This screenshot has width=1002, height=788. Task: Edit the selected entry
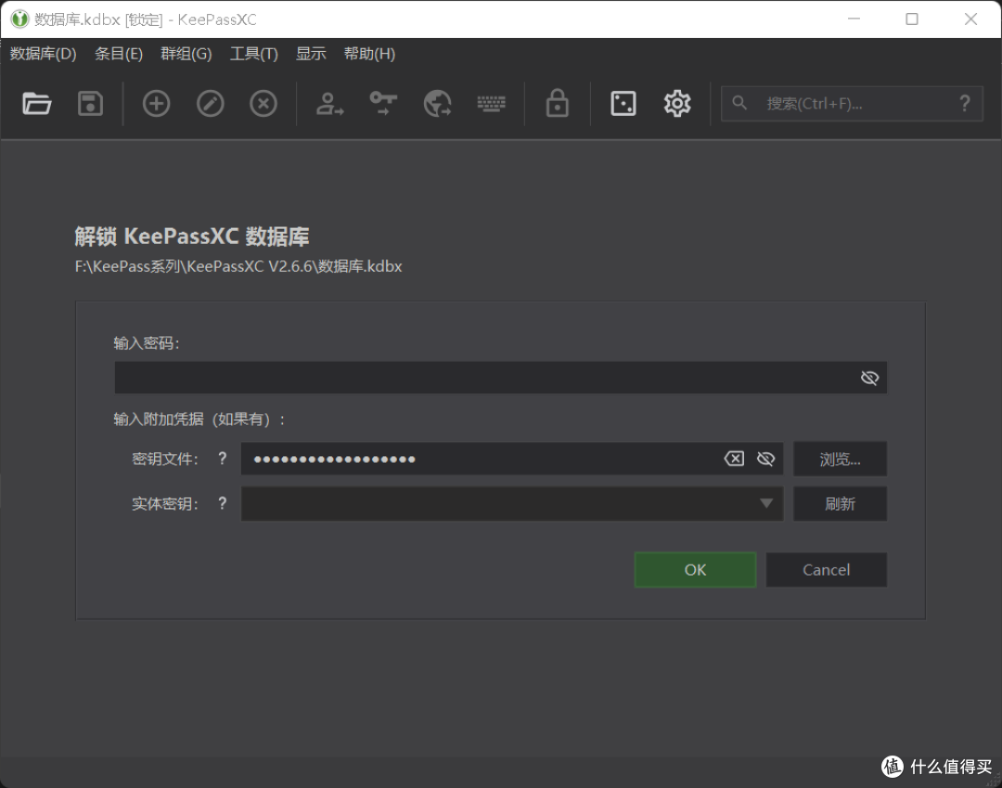coord(210,103)
